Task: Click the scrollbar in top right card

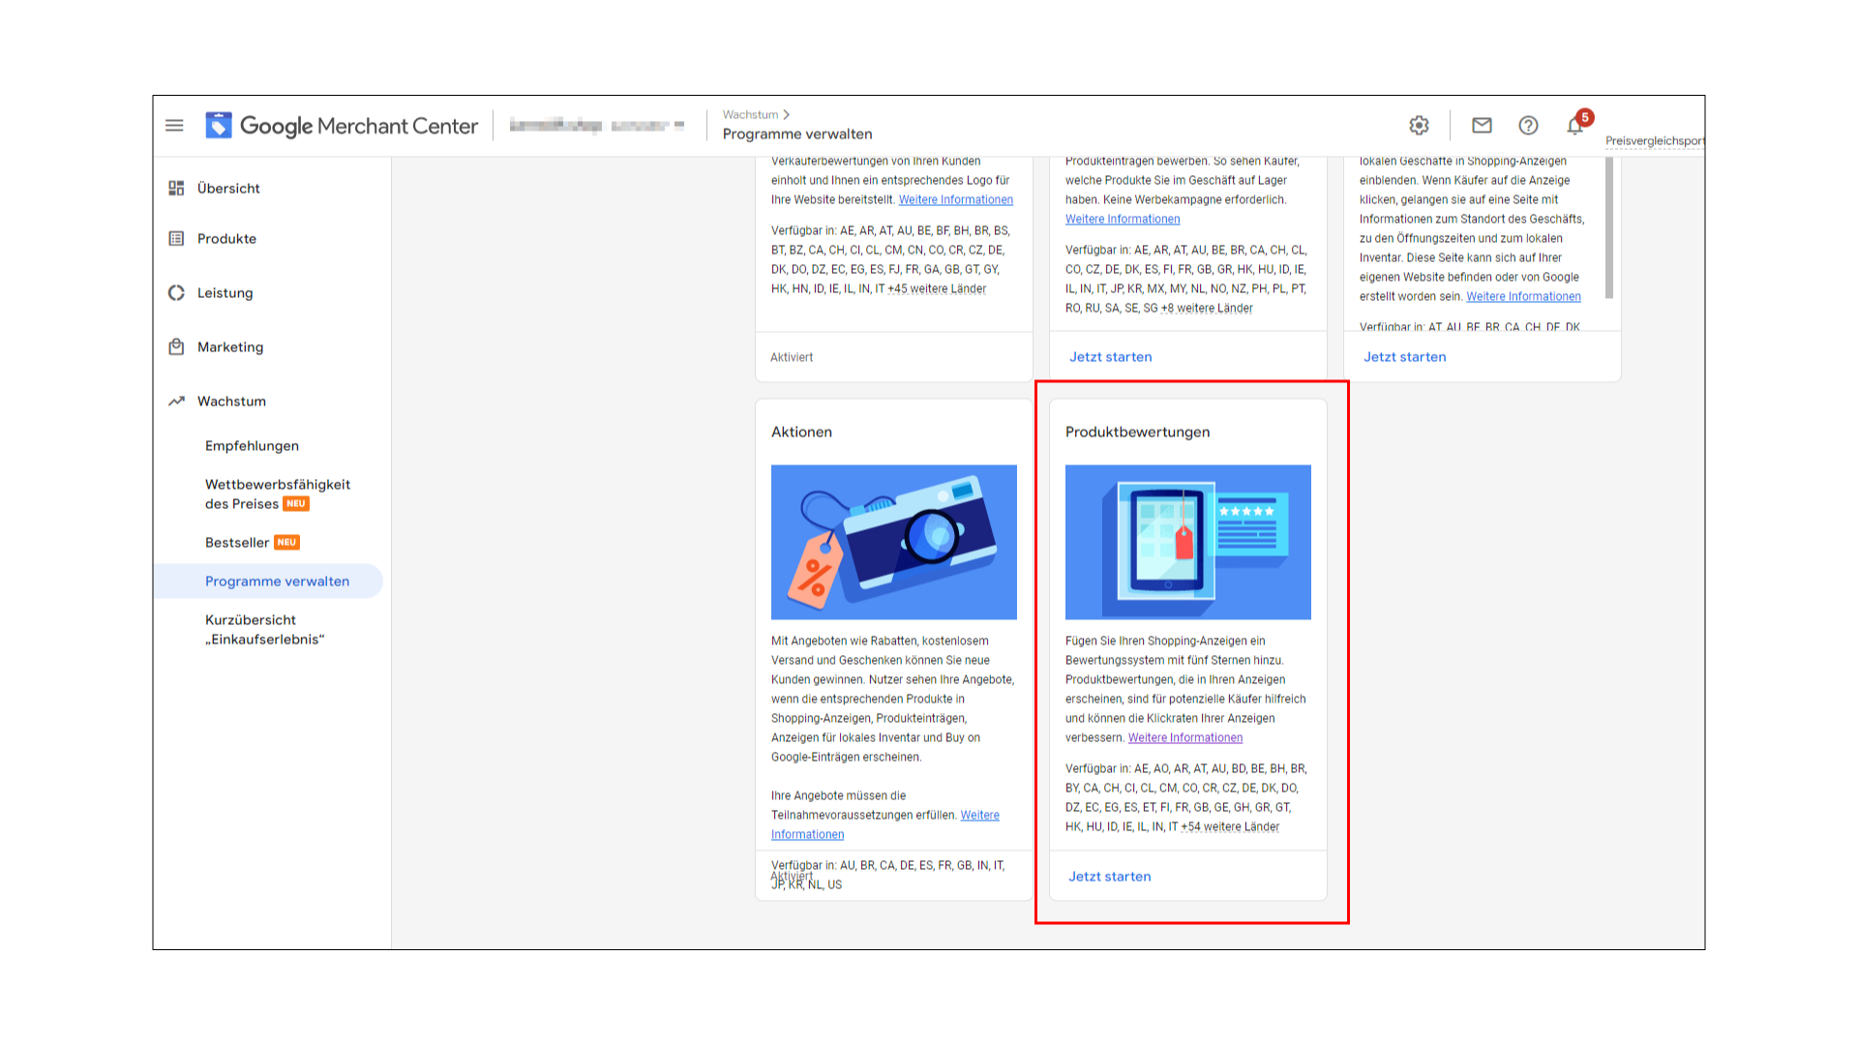Action: (x=1609, y=228)
